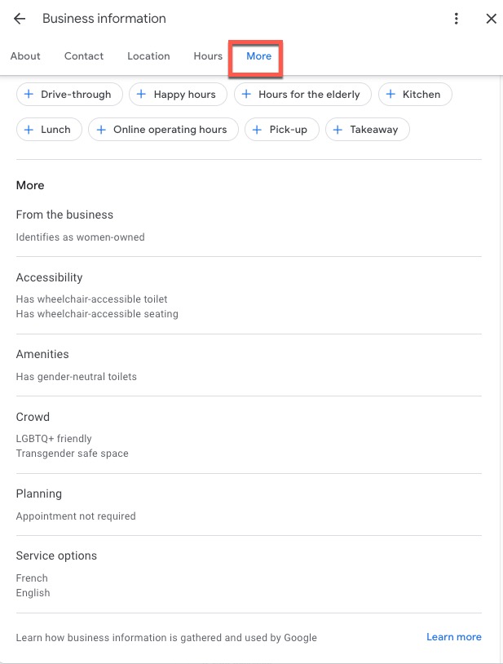The image size is (503, 664).
Task: Close the Business information panel
Action: pos(491,18)
